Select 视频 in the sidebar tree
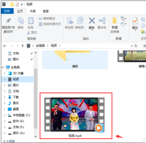The height and width of the screenshot is (143, 146). [x=16, y=79]
